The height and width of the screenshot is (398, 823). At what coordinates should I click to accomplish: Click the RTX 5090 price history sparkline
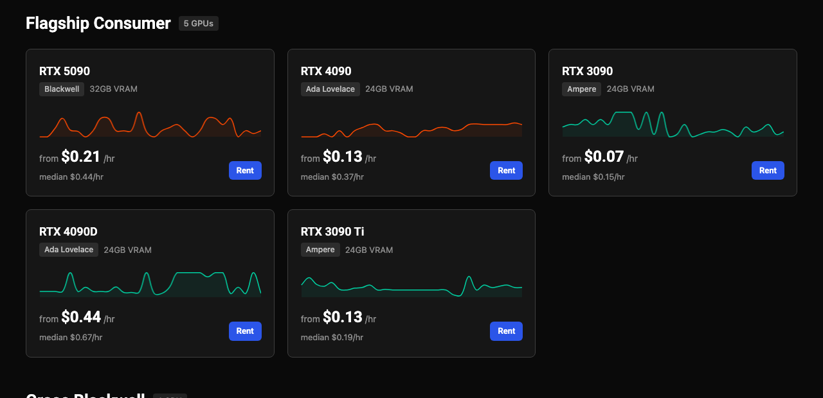click(x=150, y=124)
